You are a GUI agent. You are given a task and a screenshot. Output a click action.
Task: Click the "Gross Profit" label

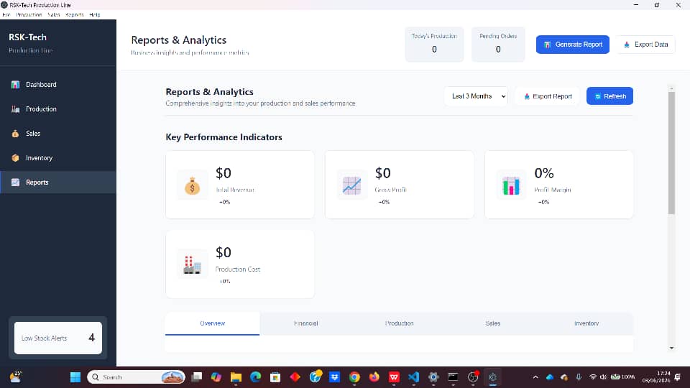coord(391,190)
